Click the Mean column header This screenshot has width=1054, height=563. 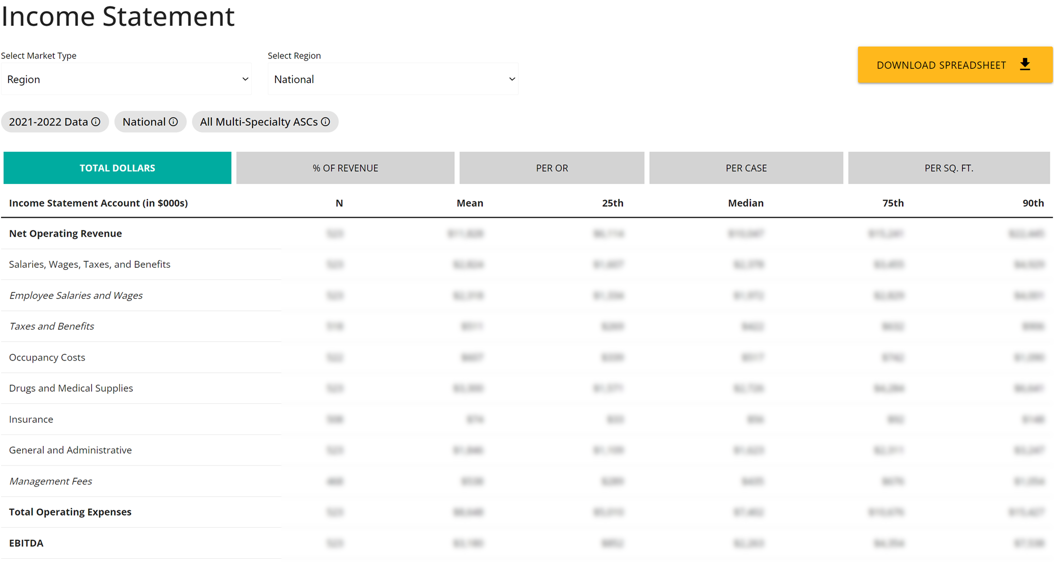click(x=470, y=203)
